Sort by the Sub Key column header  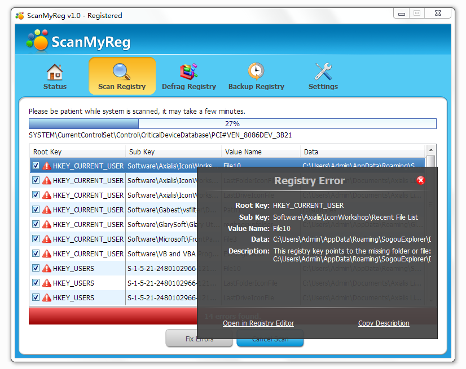click(174, 152)
